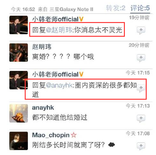
Task: Tap reply icon beside 赵明玮's 离婚 comment
Action: pyautogui.click(x=141, y=58)
